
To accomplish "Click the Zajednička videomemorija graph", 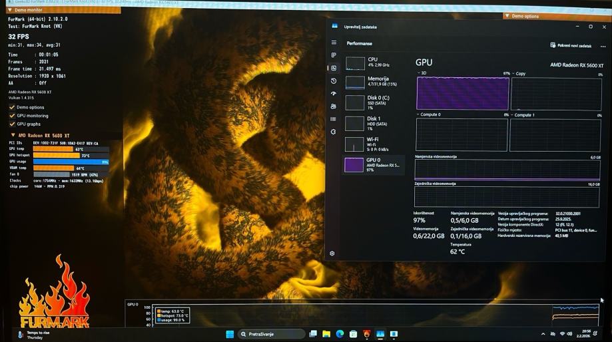I will tap(507, 197).
